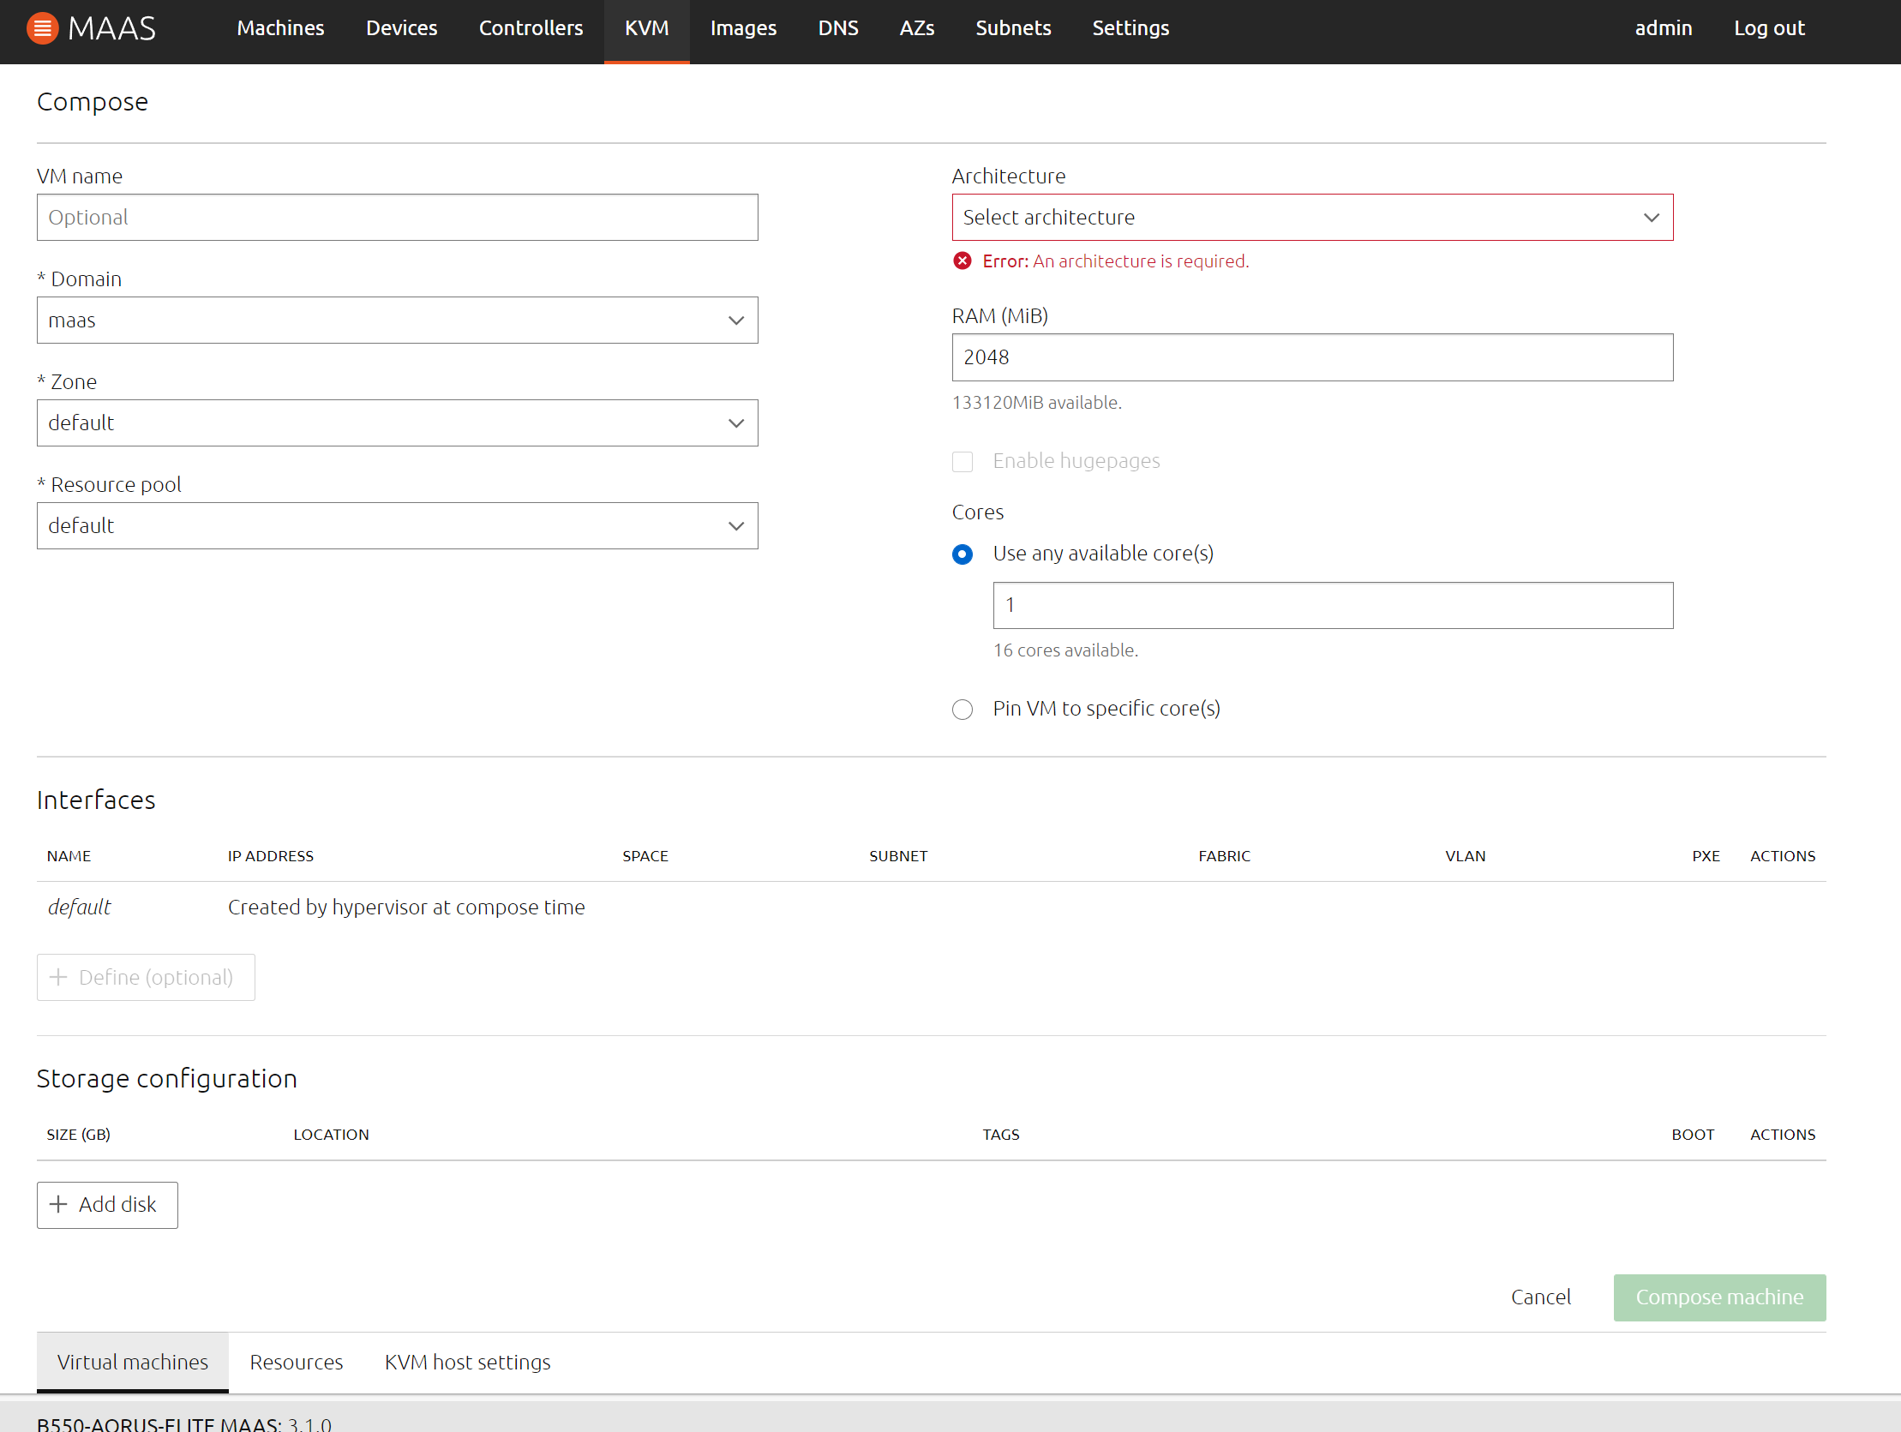Open the Select architecture dropdown
The image size is (1901, 1432).
(x=1311, y=218)
